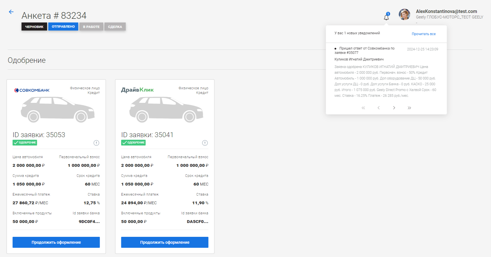This screenshot has height=257, width=491.
Task: Switch to the В РАБОТЕ tab
Action: (91, 27)
